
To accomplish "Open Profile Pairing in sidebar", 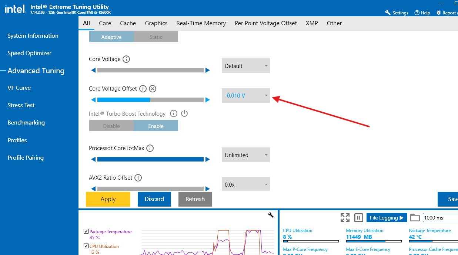I will [26, 158].
